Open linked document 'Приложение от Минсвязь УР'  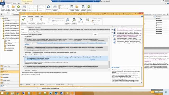coord(65,44)
